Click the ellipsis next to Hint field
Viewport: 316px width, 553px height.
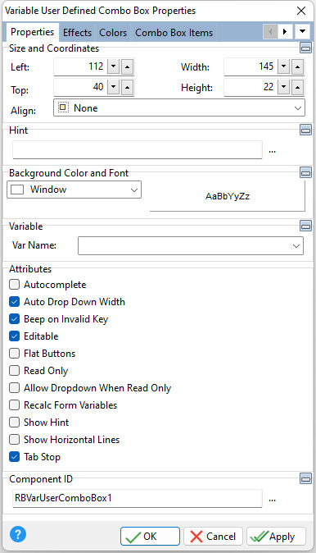click(272, 151)
